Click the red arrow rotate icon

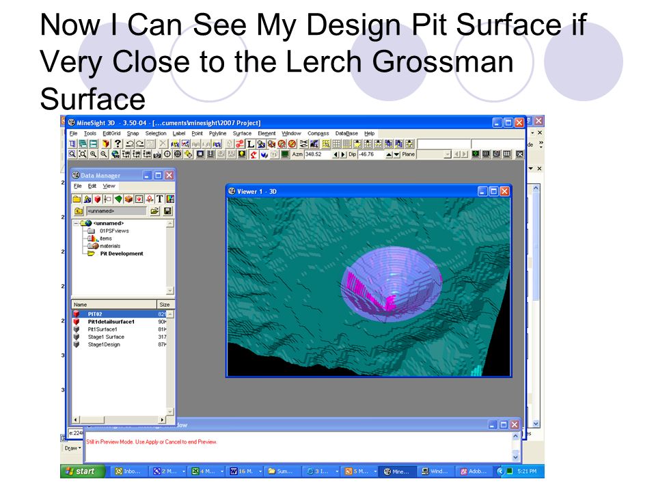tap(254, 154)
